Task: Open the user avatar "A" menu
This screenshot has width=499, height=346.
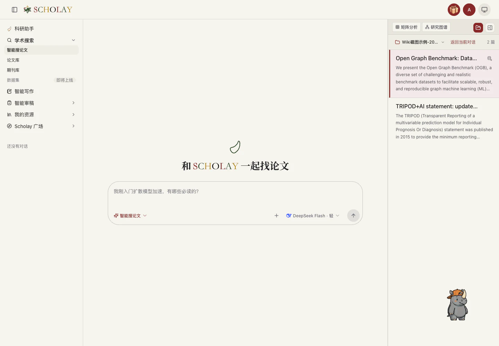Action: click(469, 10)
